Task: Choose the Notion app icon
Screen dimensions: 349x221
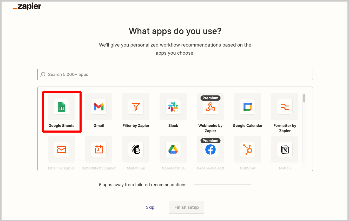Action: point(285,149)
